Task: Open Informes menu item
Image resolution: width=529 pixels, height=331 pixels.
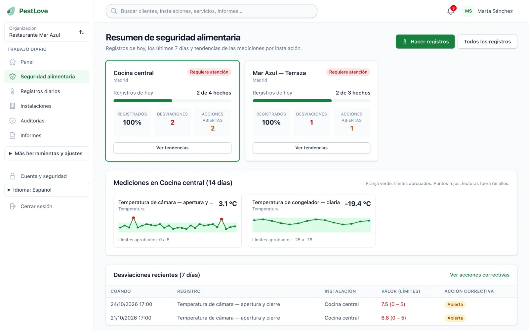Action: [47, 135]
